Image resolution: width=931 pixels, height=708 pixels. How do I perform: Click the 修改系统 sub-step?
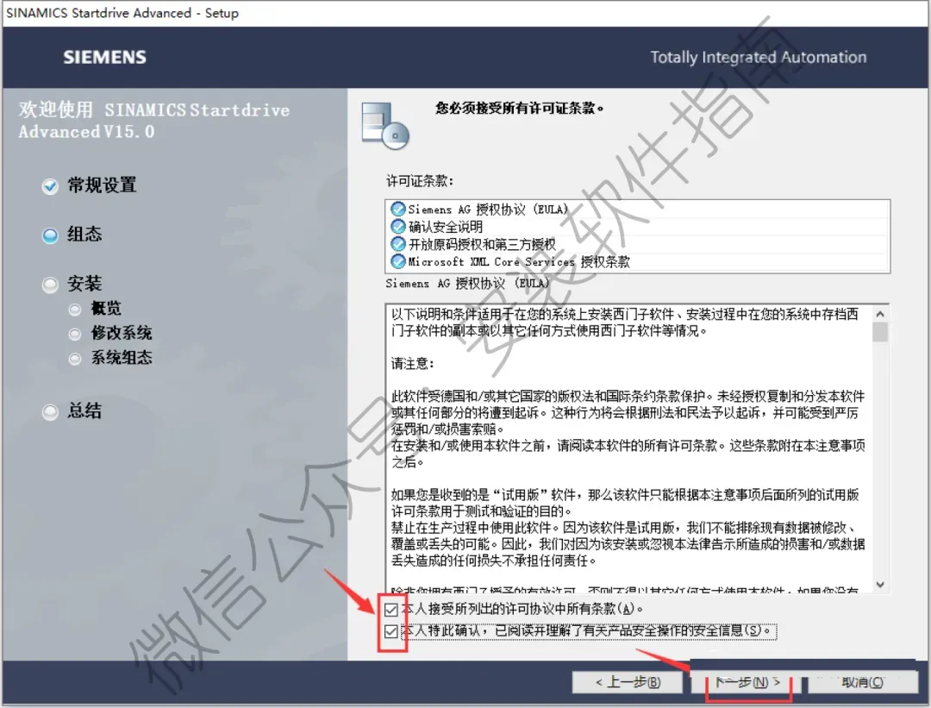pyautogui.click(x=122, y=333)
